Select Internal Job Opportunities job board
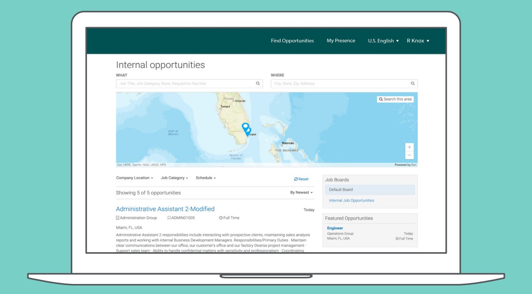The height and width of the screenshot is (294, 532). tap(351, 200)
